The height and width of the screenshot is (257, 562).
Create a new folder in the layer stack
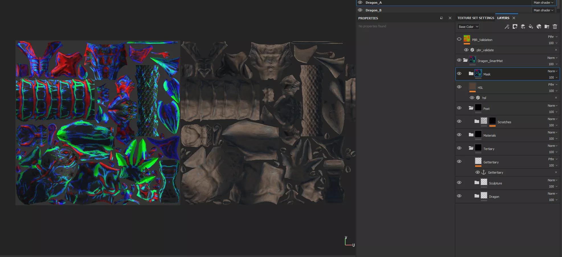click(547, 27)
